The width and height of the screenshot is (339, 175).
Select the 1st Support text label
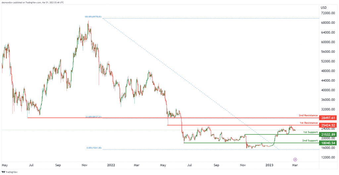click(310, 132)
